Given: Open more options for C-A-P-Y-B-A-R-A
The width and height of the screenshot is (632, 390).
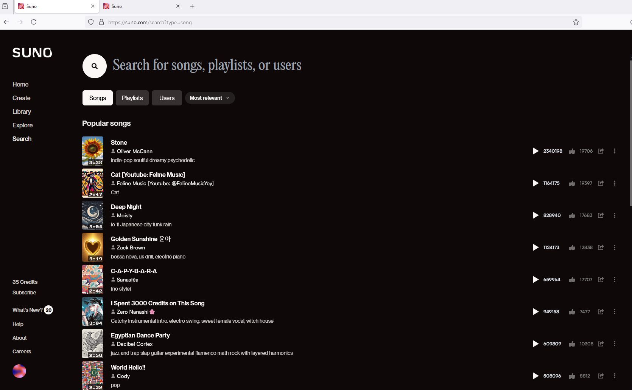Looking at the screenshot, I should (615, 280).
